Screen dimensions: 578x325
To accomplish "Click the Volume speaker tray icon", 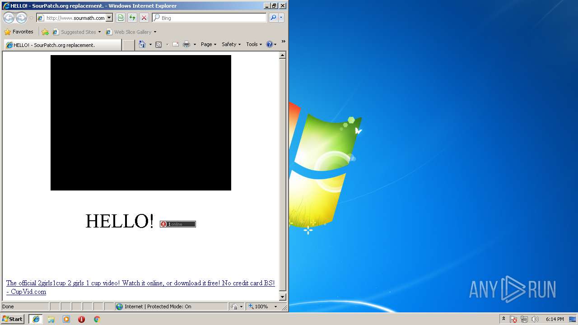I will (535, 319).
